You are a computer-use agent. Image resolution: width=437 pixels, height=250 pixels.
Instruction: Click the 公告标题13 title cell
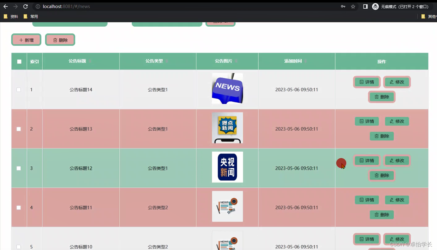[81, 129]
